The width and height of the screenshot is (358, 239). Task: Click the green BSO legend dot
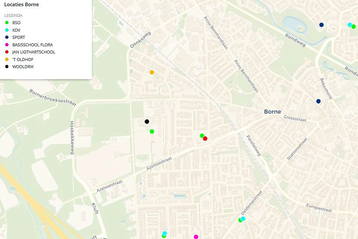click(x=7, y=23)
